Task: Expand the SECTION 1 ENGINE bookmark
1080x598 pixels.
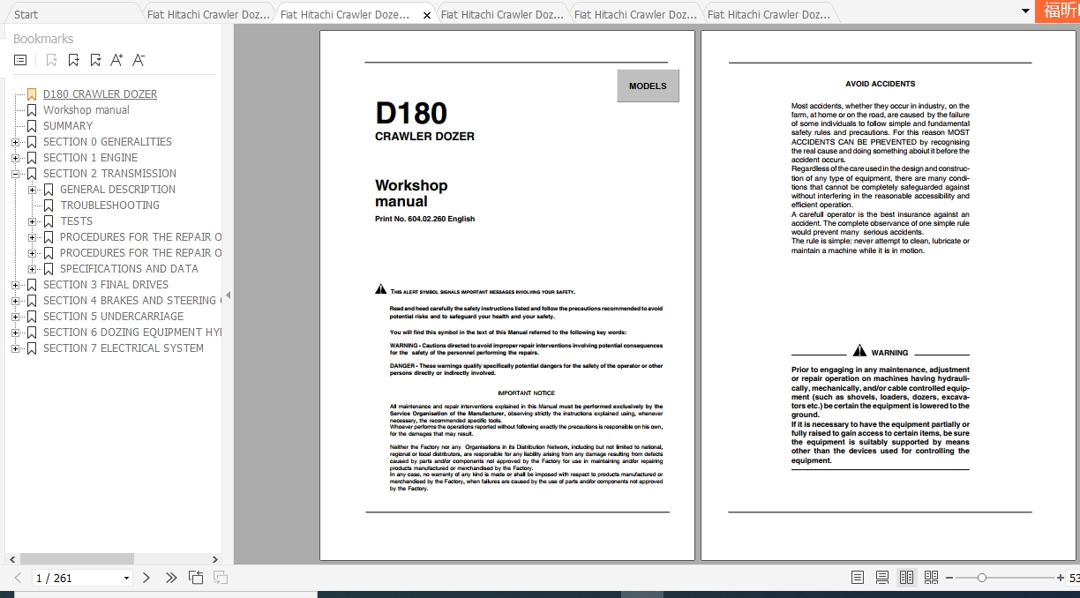Action: (15, 157)
